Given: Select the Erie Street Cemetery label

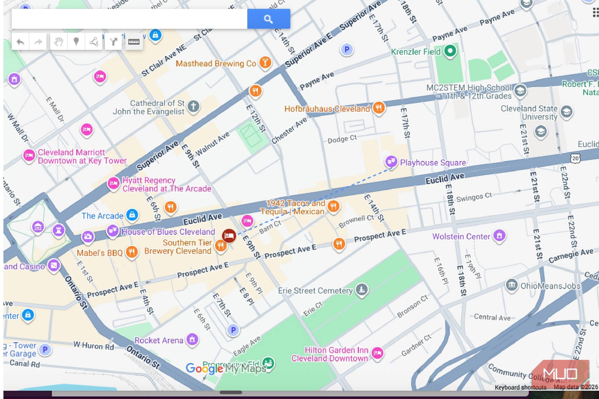Looking at the screenshot, I should tap(315, 291).
